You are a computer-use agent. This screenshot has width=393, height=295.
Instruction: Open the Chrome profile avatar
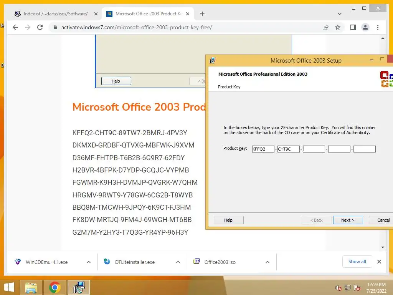(365, 27)
